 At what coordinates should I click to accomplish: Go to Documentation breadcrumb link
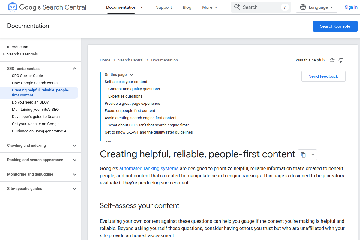click(164, 60)
